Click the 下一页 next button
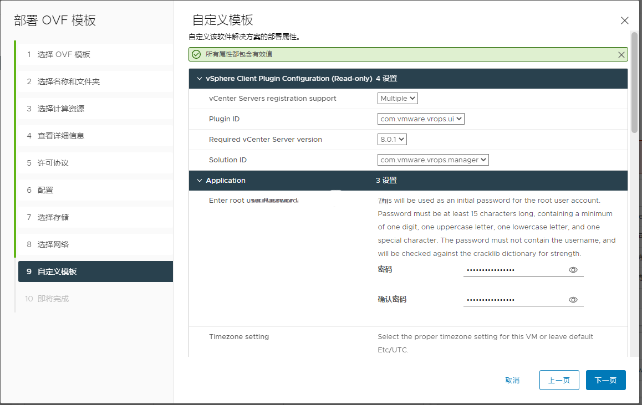This screenshot has height=405, width=642. click(x=605, y=380)
